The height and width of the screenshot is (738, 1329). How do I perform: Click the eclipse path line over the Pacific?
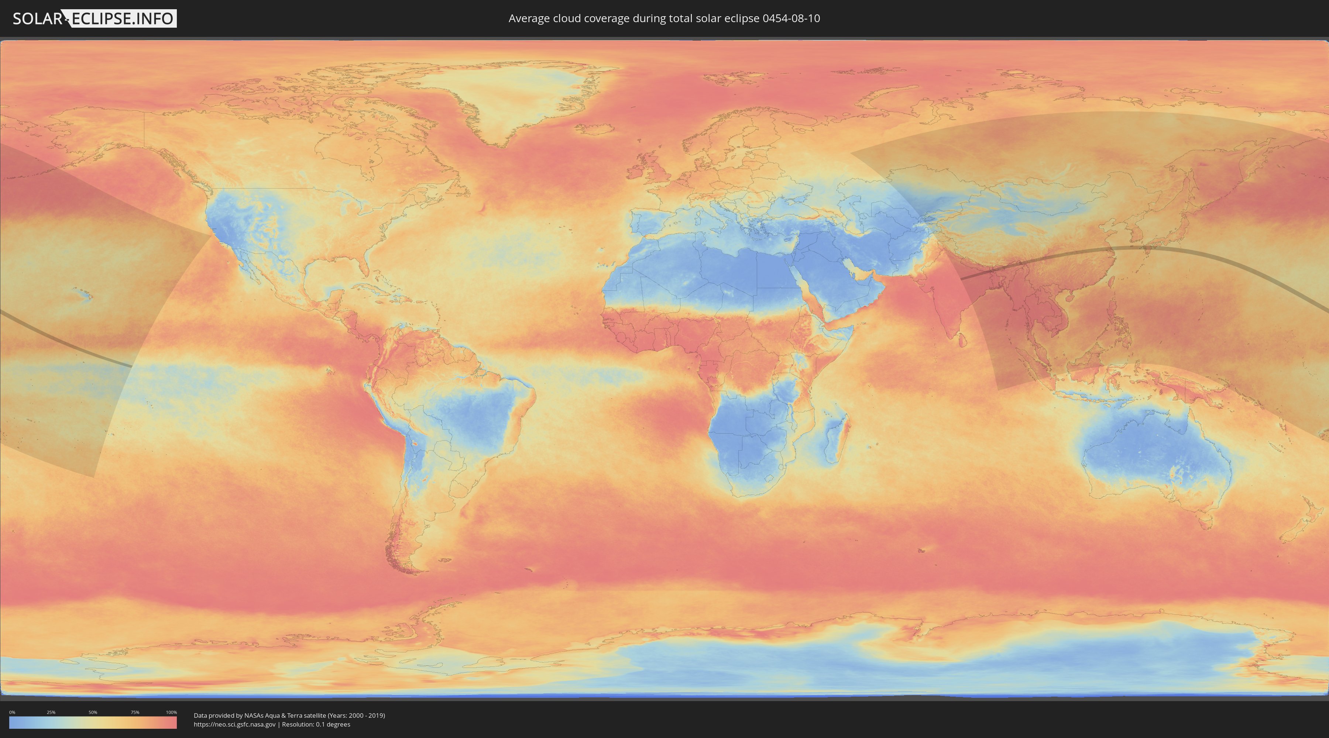(62, 341)
